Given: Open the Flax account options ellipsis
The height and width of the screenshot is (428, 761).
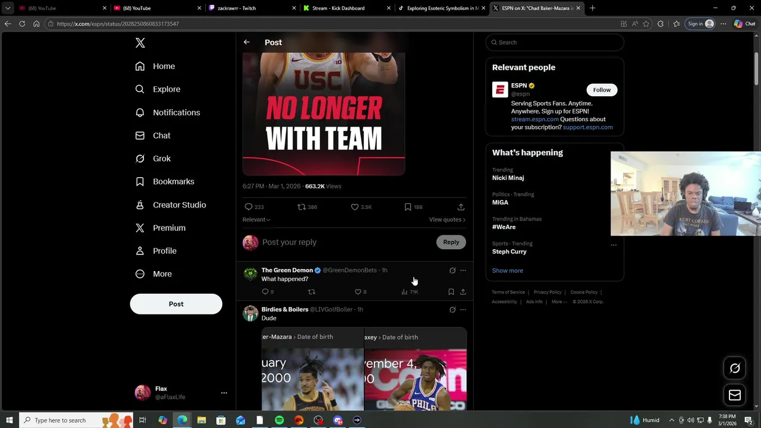Looking at the screenshot, I should click(224, 393).
